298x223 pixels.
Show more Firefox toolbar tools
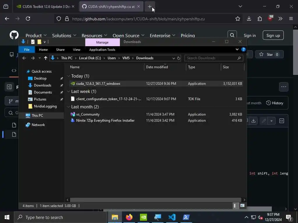pos(280,19)
